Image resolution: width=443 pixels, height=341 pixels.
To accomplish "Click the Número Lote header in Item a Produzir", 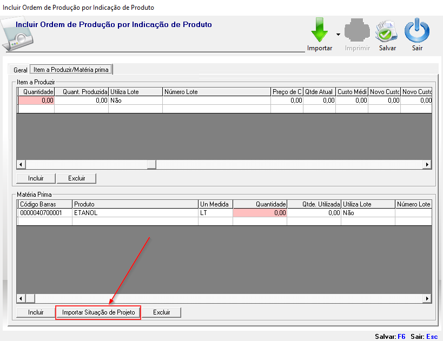I will [217, 92].
